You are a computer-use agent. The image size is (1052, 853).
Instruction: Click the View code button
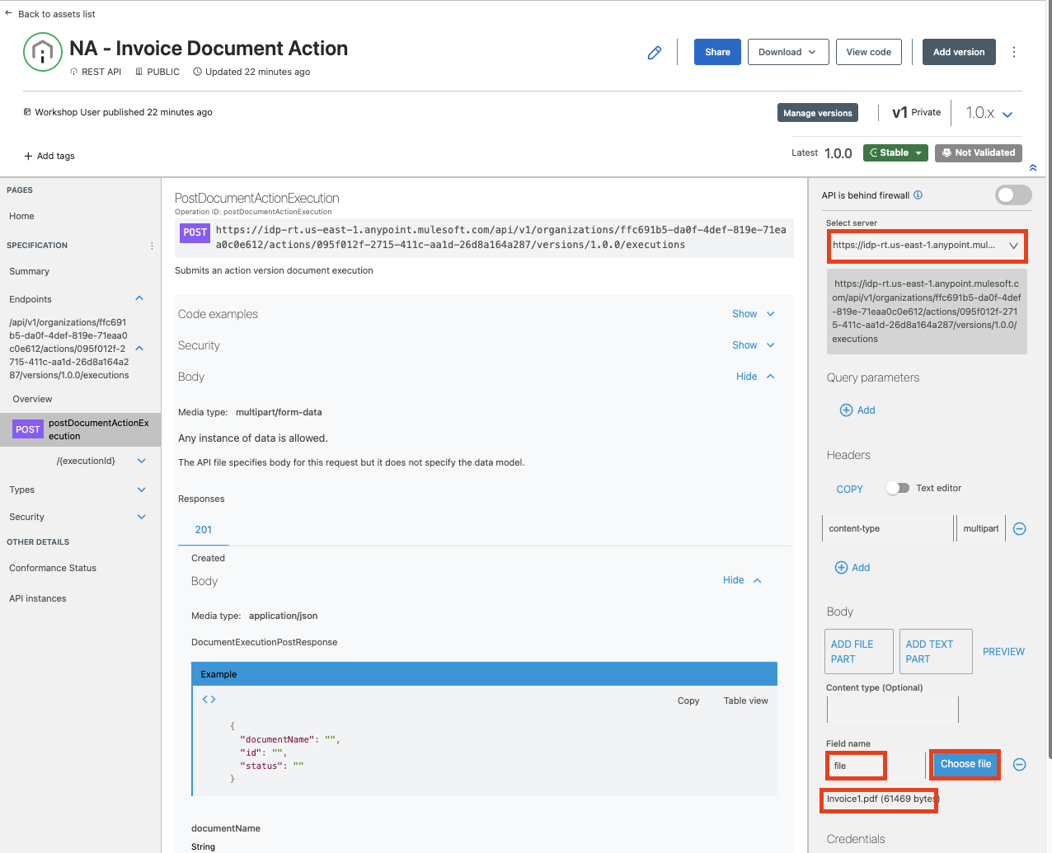869,52
